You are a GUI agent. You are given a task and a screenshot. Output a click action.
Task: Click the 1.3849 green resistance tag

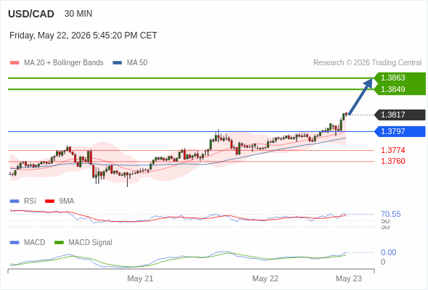click(x=400, y=89)
